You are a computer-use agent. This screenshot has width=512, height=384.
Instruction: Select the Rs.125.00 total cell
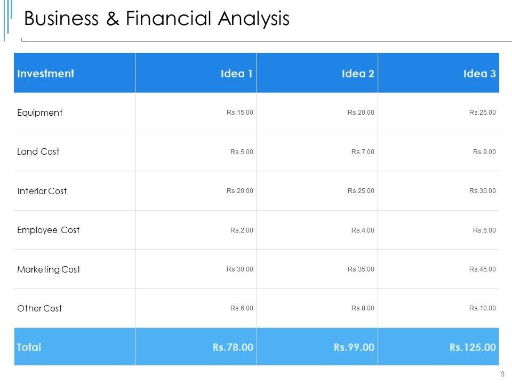click(473, 347)
